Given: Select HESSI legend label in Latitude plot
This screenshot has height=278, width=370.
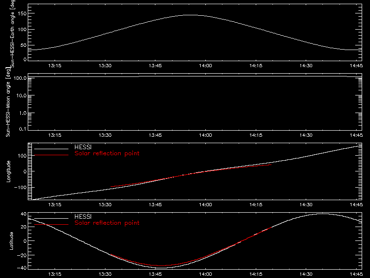Looking at the screenshot, I should click(83, 216).
